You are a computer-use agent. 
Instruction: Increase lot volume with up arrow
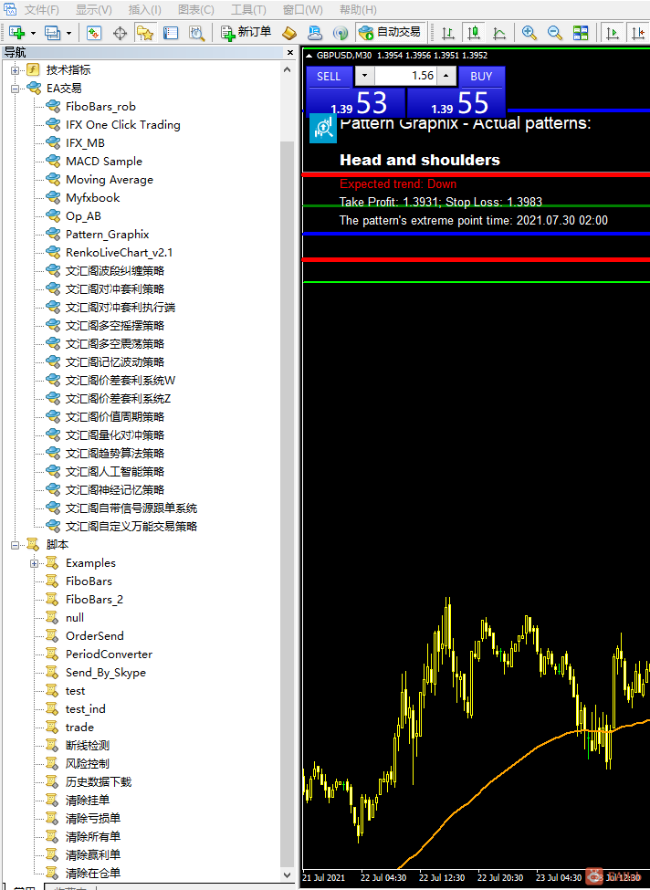(x=446, y=76)
